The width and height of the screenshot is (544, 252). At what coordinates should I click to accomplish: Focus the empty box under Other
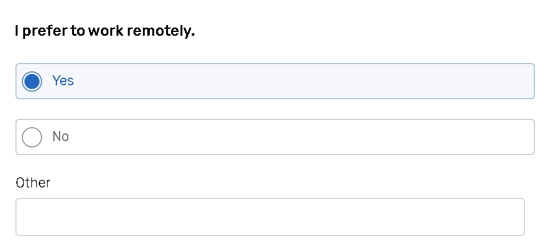(269, 217)
